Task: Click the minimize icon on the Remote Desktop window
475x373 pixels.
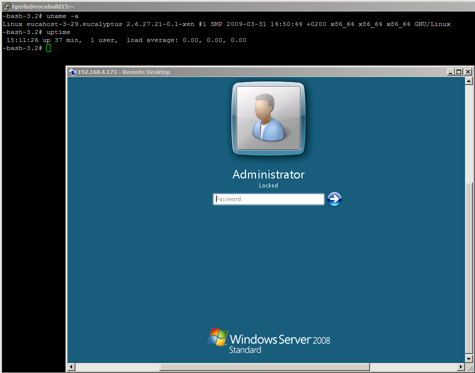Action: click(x=450, y=71)
